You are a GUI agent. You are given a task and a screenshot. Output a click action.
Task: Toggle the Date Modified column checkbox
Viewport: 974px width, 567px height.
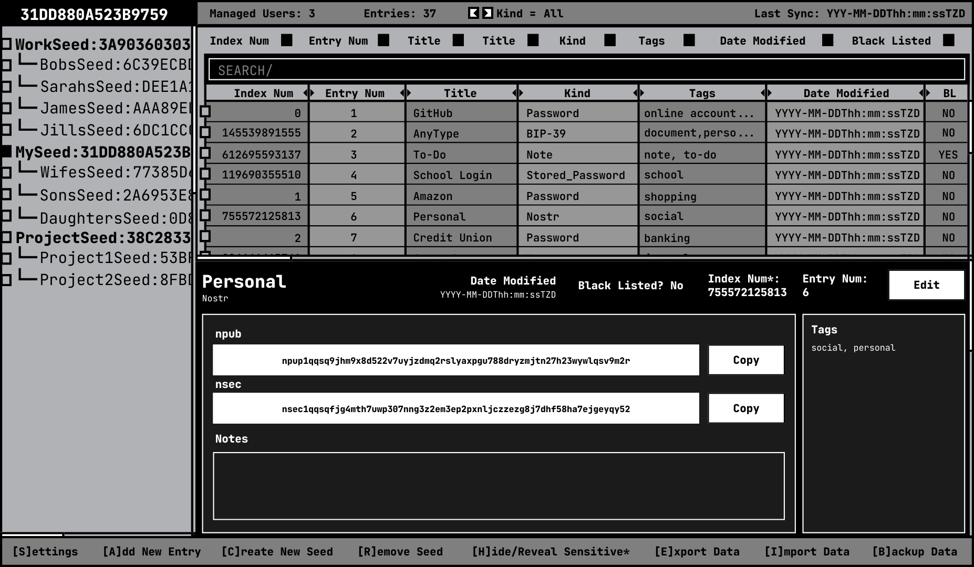tap(827, 40)
